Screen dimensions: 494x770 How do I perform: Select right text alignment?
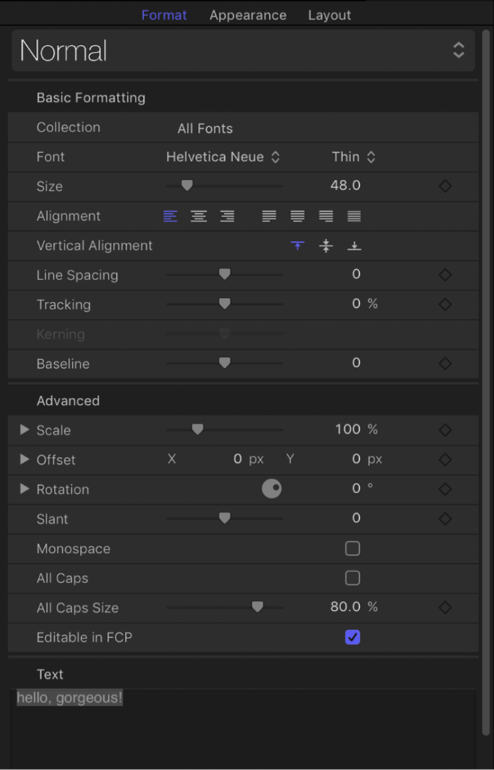(226, 216)
